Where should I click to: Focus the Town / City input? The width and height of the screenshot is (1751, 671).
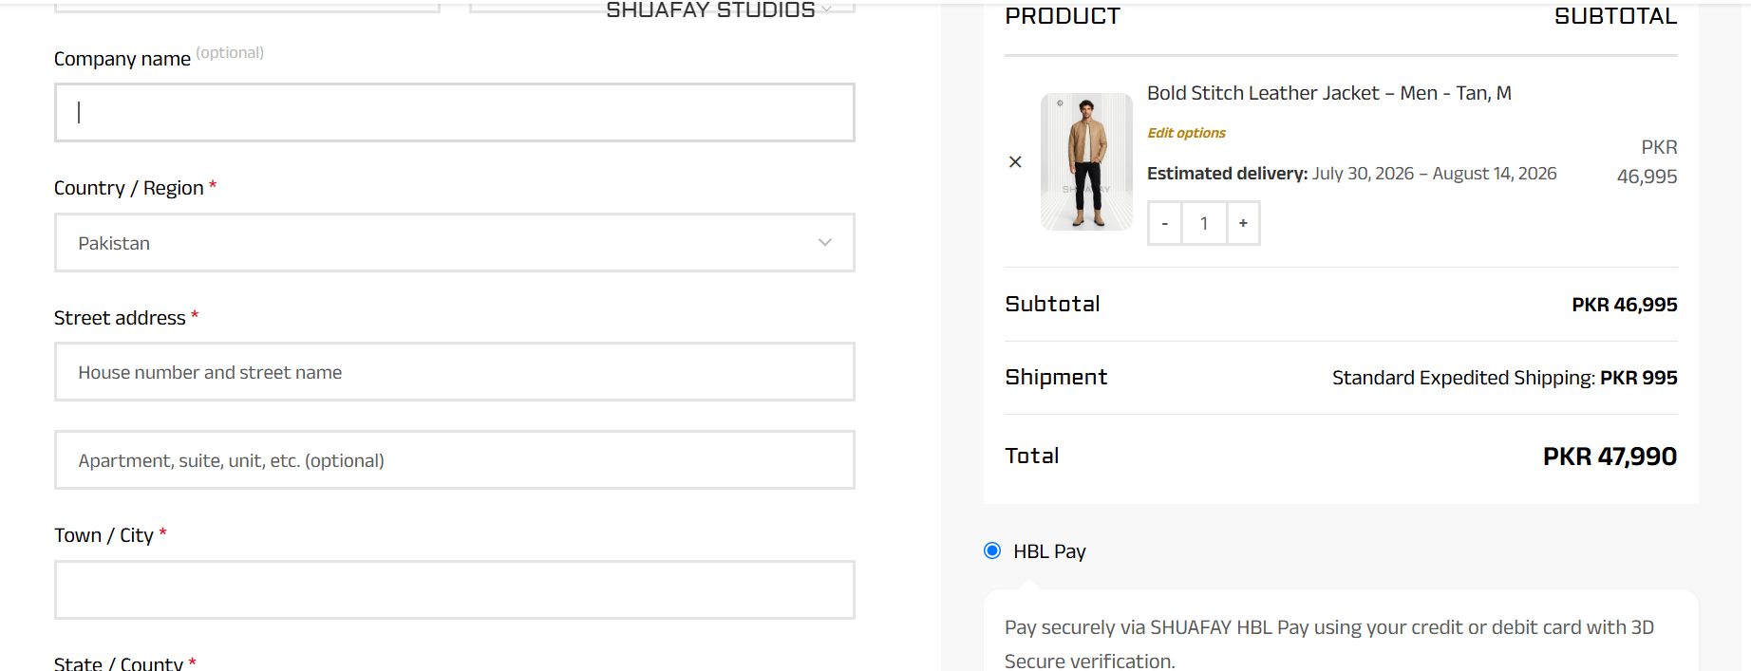point(455,589)
